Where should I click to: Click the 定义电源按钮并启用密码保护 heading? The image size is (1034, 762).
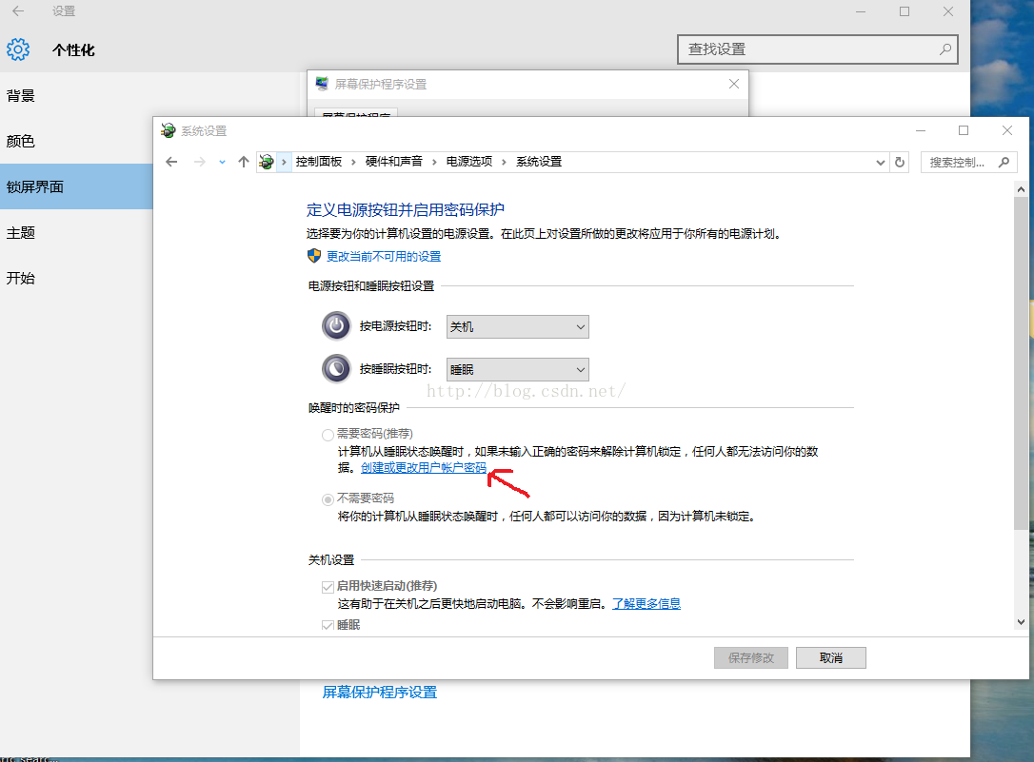406,209
